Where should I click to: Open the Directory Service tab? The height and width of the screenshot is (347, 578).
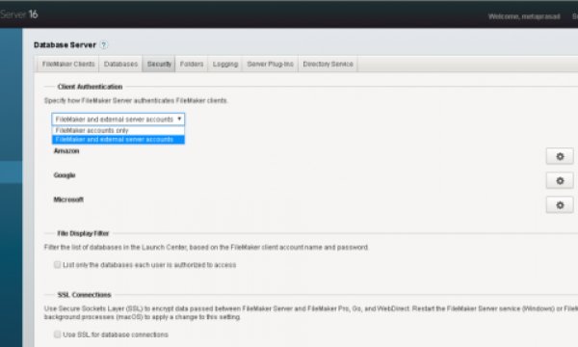point(328,65)
